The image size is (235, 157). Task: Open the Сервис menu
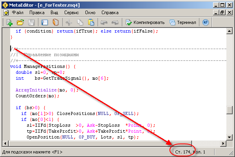tap(72, 13)
